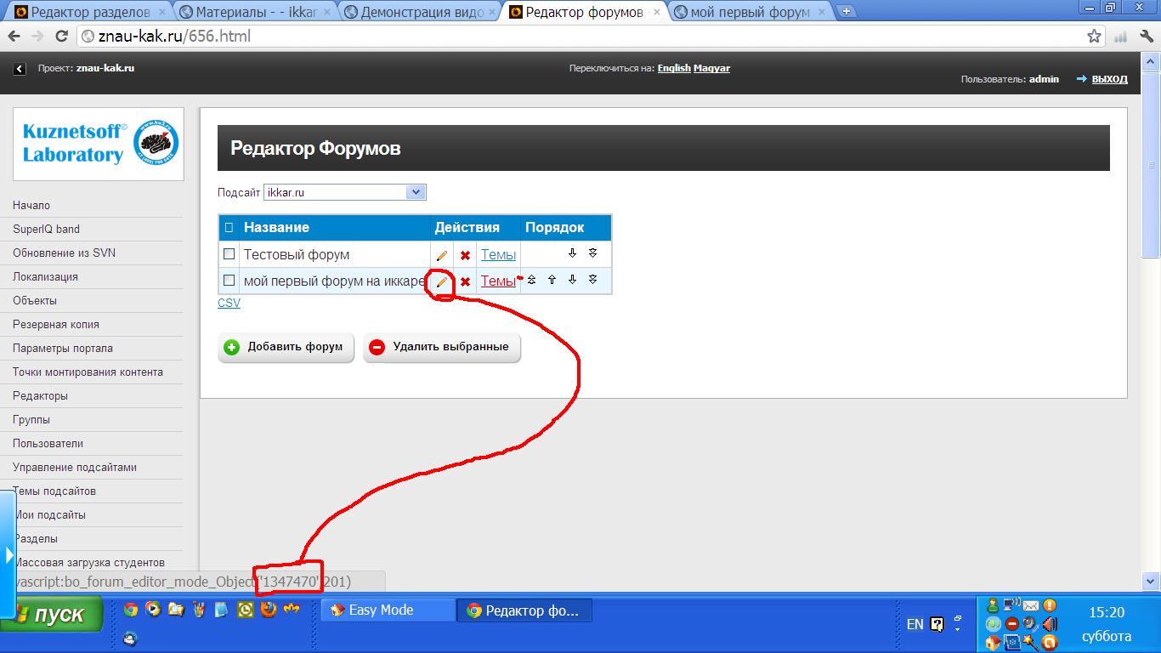Click pencil icon for 'мой первый форум на иккаре'
The width and height of the screenshot is (1161, 653).
click(x=442, y=281)
